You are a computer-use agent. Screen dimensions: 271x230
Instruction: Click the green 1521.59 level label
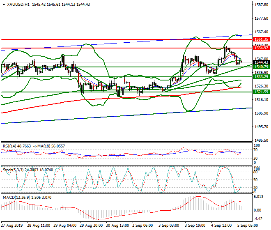point(261,92)
